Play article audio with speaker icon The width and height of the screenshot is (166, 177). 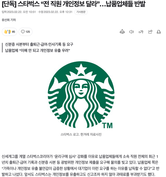point(131,32)
